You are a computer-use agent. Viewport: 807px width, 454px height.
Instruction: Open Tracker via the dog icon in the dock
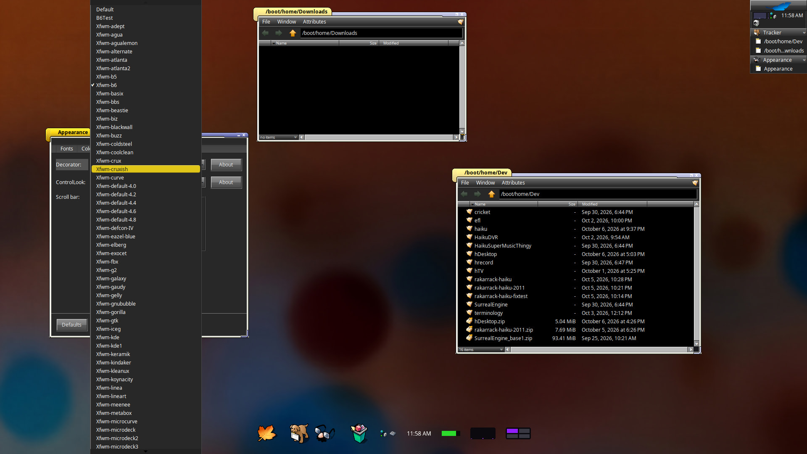[299, 433]
